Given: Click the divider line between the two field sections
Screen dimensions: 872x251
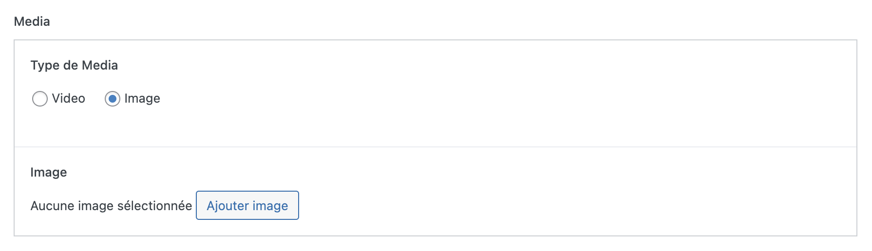Looking at the screenshot, I should coord(436,147).
